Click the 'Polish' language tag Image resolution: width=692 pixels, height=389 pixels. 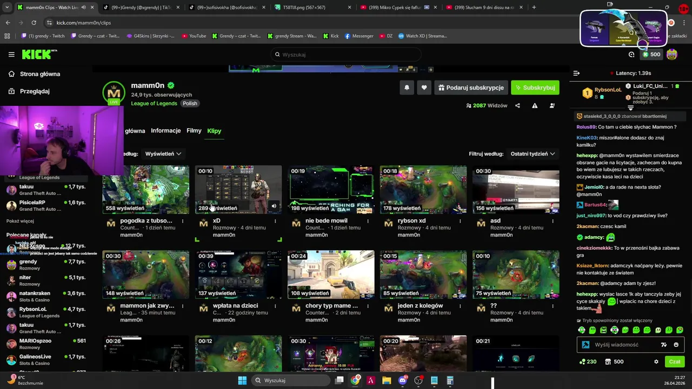190,103
